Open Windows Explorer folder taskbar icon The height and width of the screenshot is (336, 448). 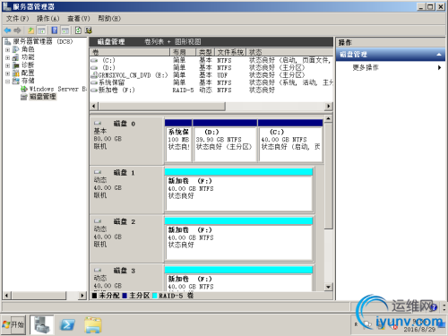(x=93, y=324)
